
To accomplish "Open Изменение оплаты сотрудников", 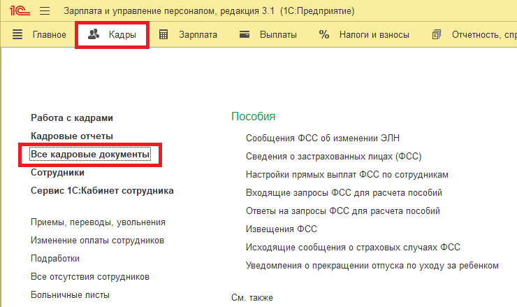I will (97, 241).
